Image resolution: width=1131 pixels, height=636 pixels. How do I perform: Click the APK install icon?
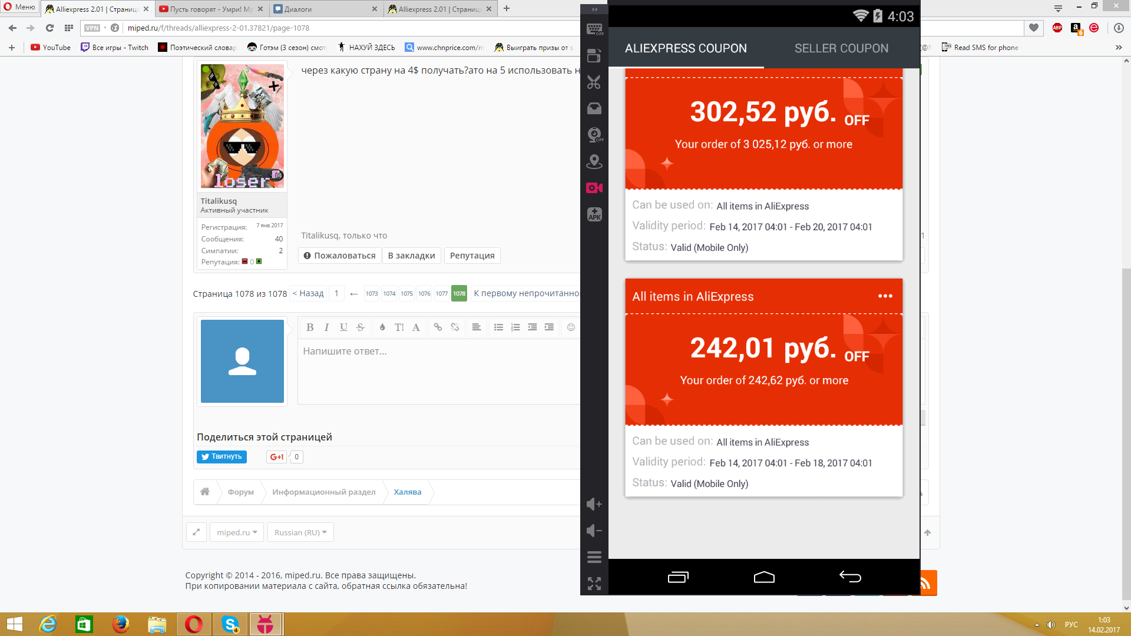click(594, 214)
